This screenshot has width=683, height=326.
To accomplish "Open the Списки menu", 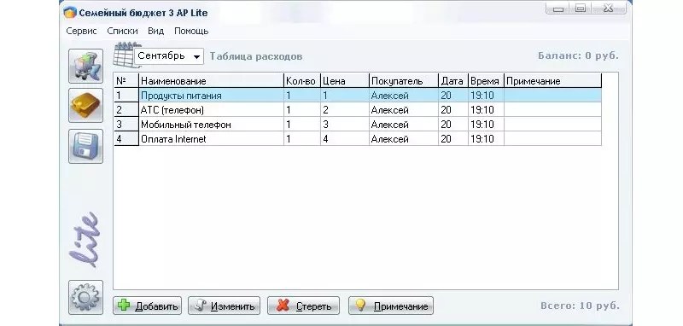I will [x=122, y=31].
